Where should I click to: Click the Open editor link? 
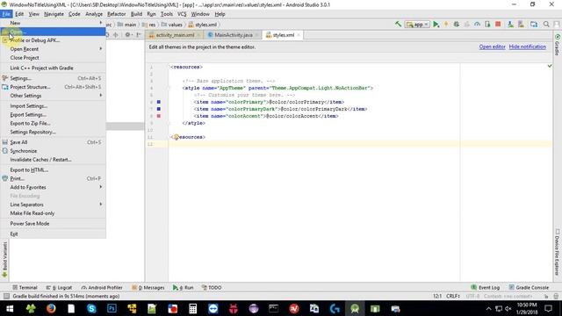point(492,47)
